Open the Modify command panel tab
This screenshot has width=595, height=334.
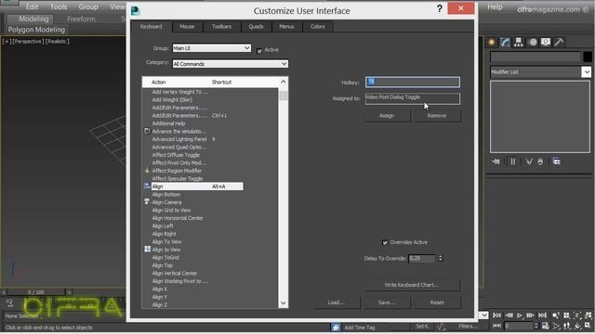pos(505,42)
